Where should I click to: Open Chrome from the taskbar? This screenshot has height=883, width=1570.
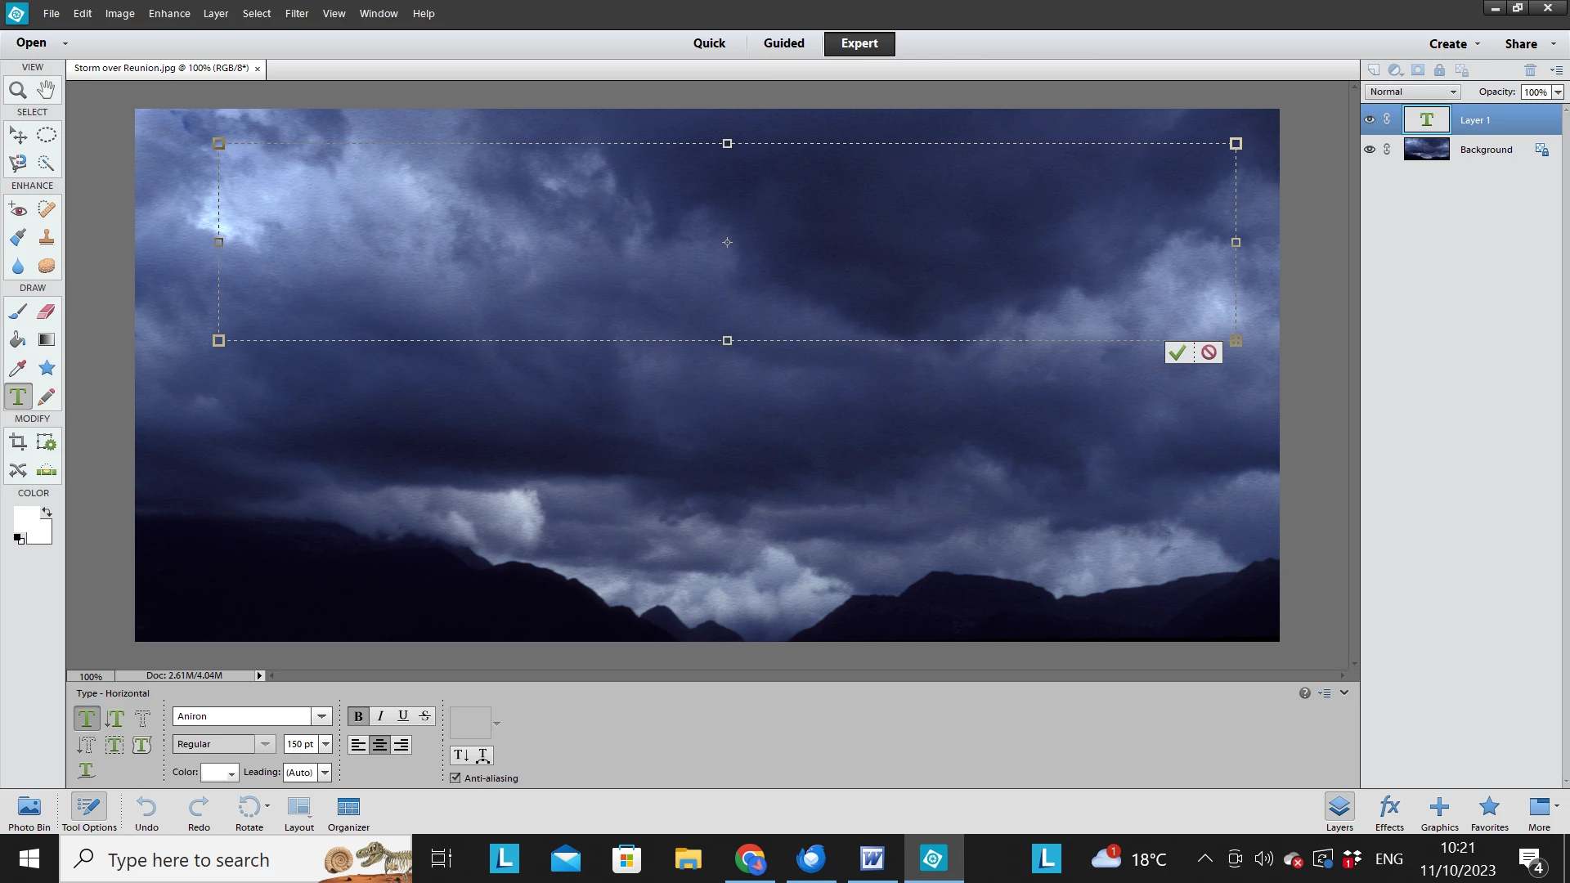750,859
